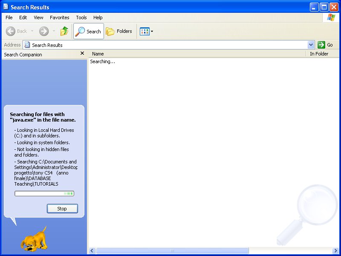Open the Favorites menu
The image size is (341, 256).
(59, 17)
